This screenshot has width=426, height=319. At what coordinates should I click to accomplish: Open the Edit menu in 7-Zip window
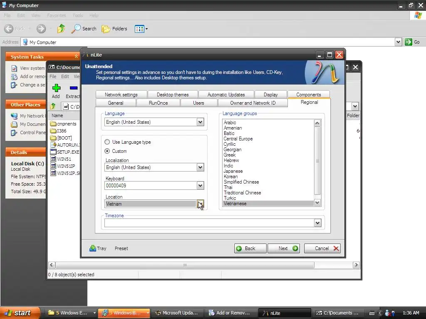point(65,76)
